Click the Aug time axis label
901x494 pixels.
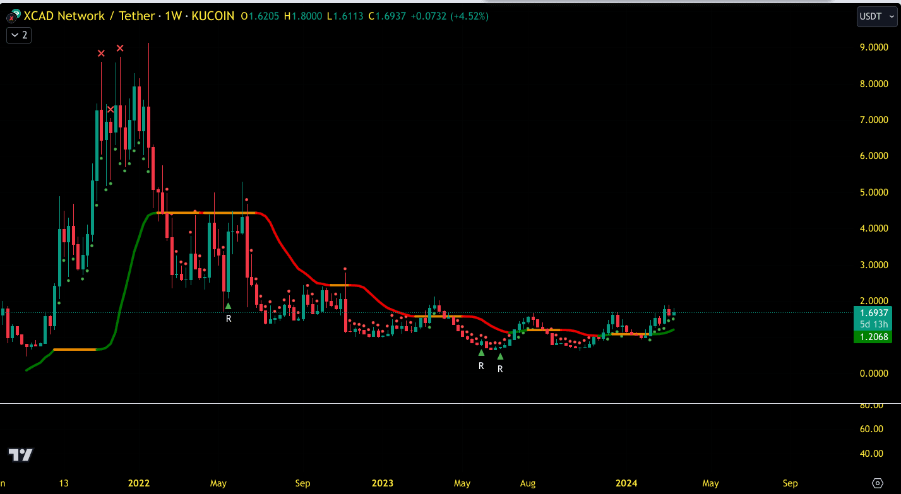[528, 483]
